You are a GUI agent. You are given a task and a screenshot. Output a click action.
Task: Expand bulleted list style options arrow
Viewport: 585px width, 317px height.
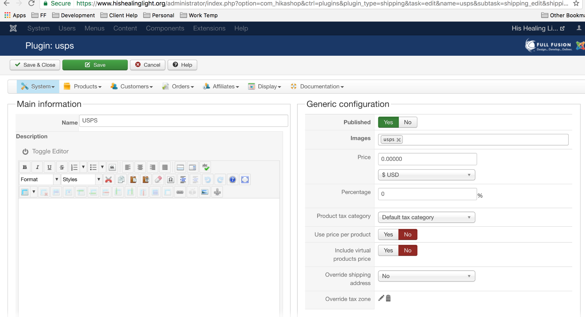(102, 167)
